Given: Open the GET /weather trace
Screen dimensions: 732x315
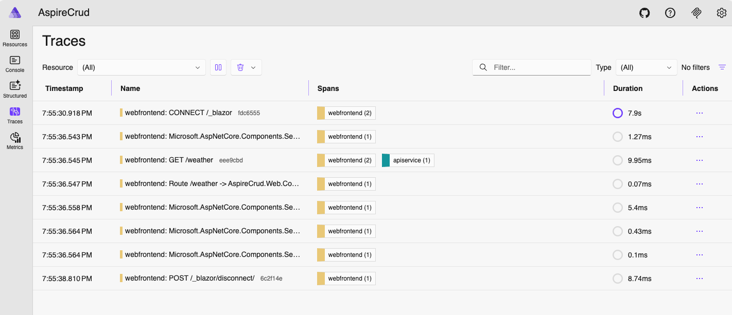Looking at the screenshot, I should pos(169,160).
